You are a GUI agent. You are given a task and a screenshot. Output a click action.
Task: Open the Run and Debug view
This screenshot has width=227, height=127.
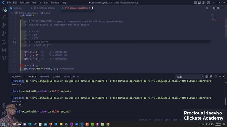click(4, 34)
